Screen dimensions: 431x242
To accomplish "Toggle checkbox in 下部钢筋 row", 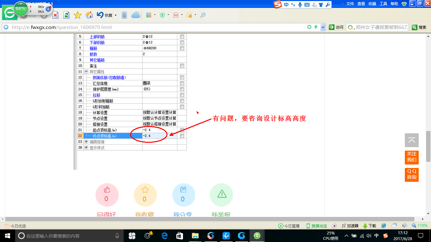I will pyautogui.click(x=182, y=42).
